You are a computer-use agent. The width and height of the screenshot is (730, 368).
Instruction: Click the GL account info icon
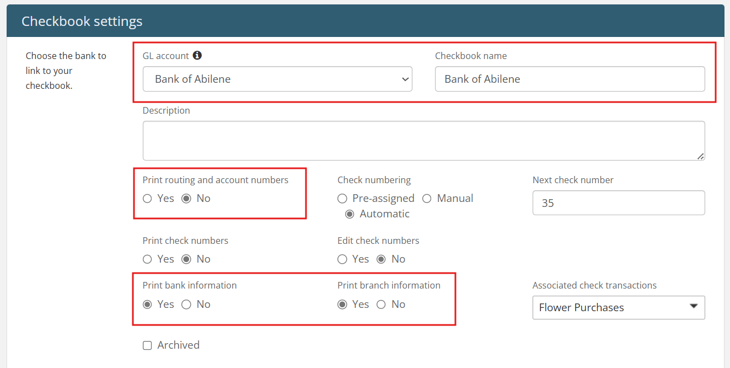(197, 56)
